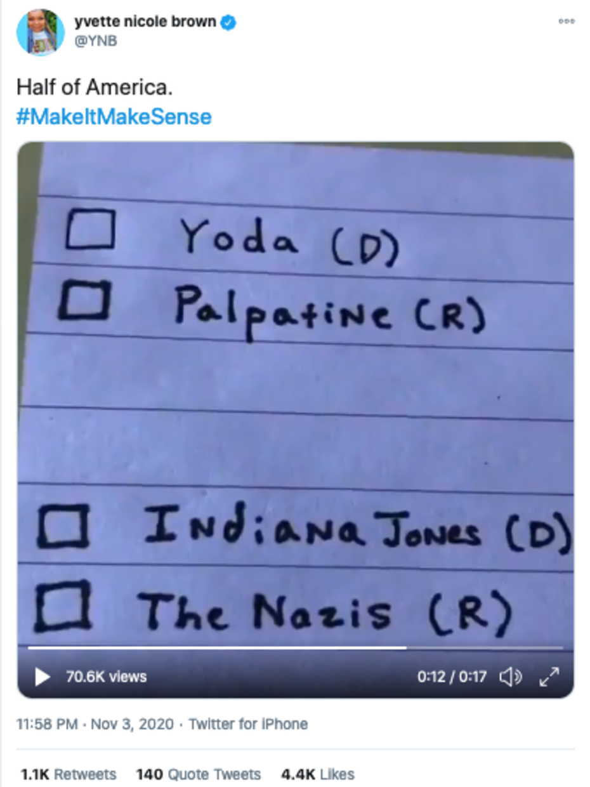Seek on the video progress bar
Image resolution: width=590 pixels, height=787 pixels.
click(x=296, y=648)
